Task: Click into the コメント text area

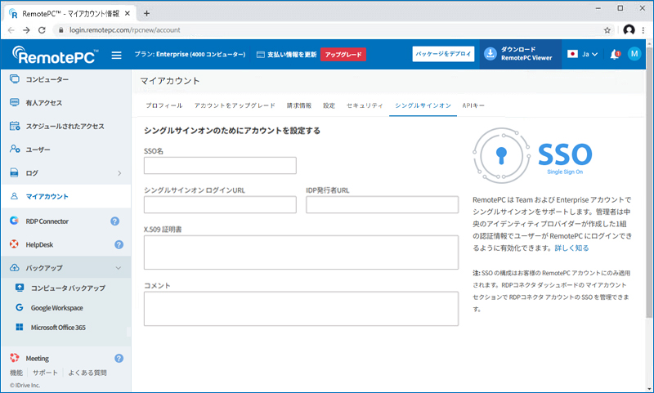Action: tap(301, 309)
